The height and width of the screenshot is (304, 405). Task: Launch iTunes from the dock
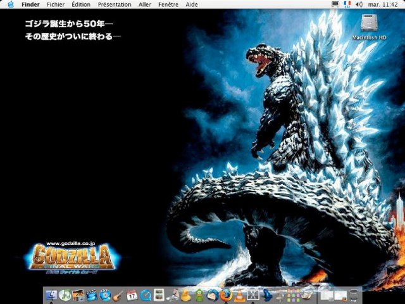coord(64,294)
